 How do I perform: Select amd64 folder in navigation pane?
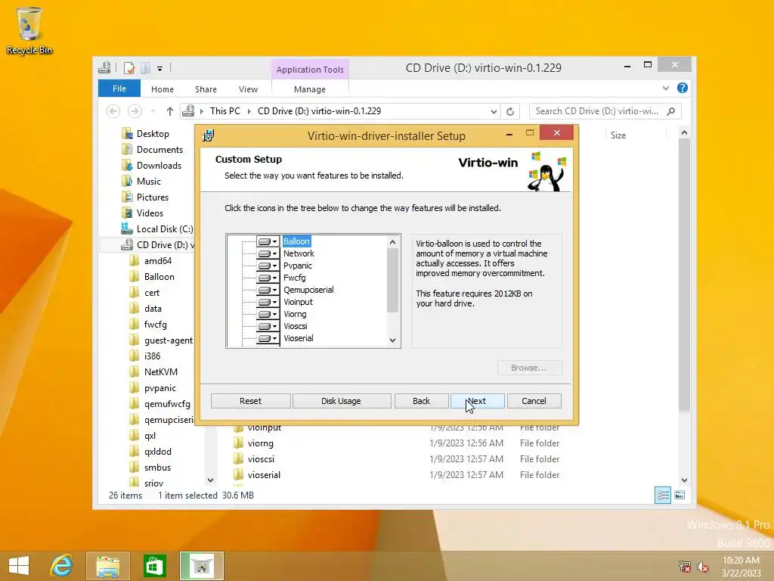coord(157,261)
